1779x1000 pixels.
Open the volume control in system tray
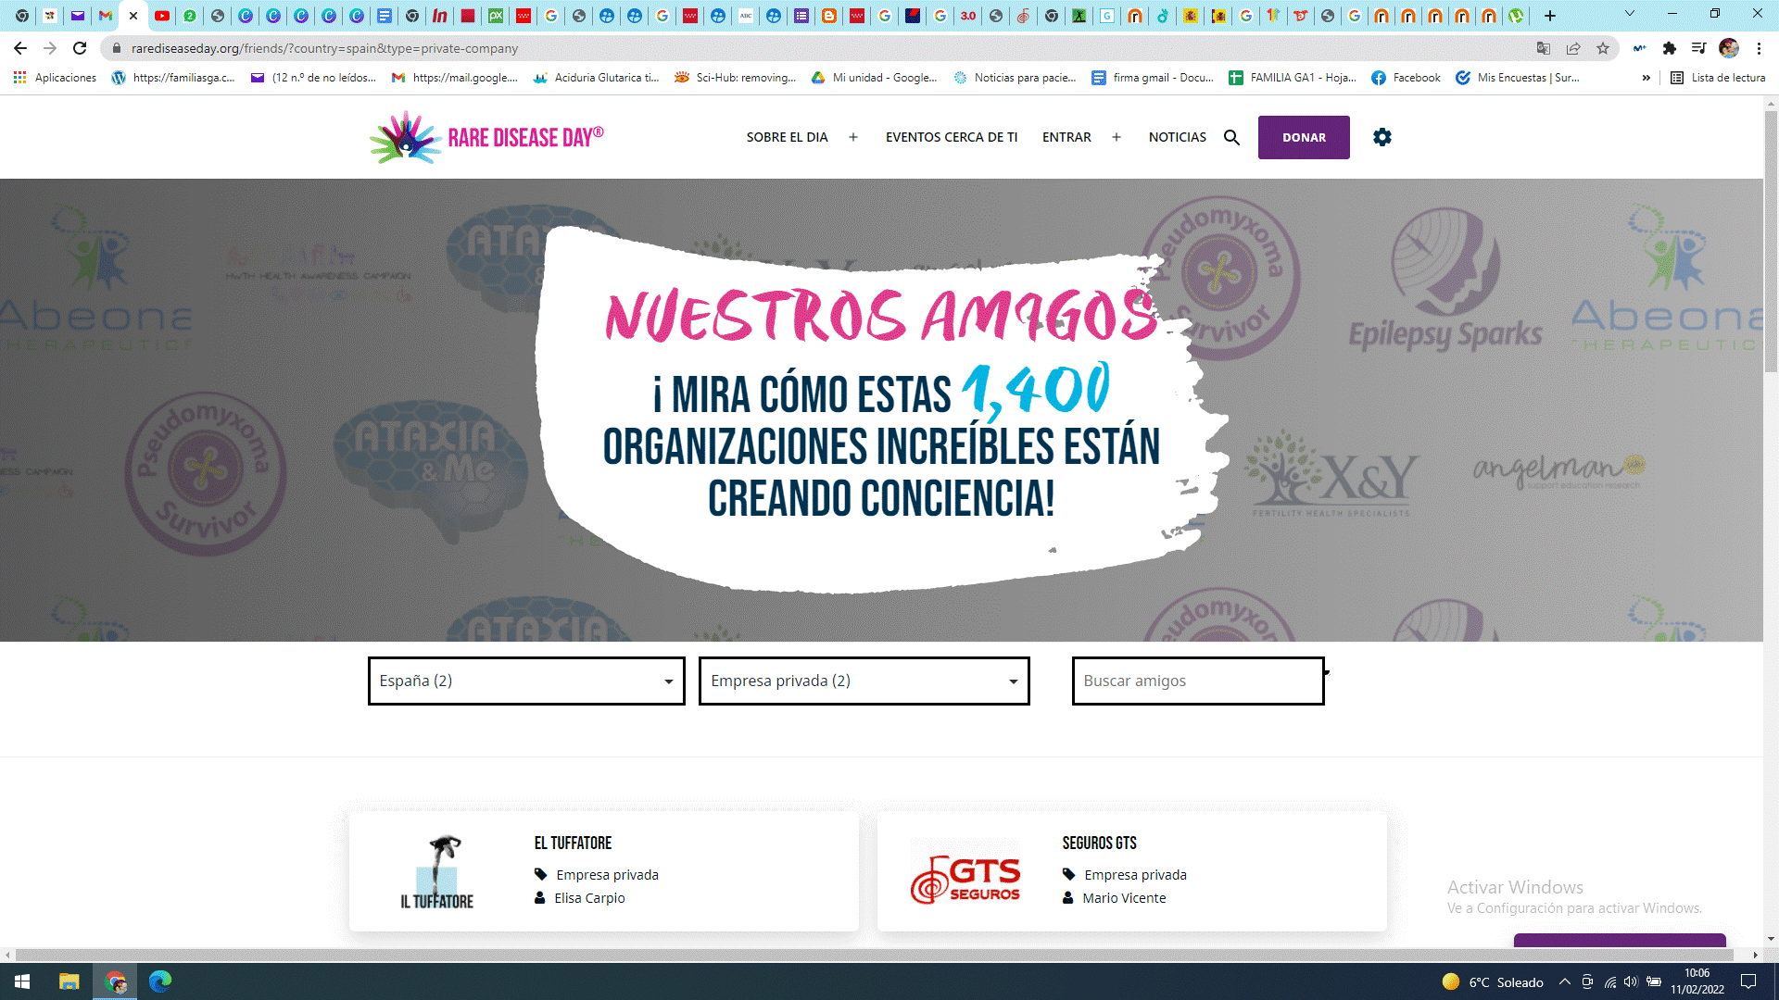point(1631,981)
